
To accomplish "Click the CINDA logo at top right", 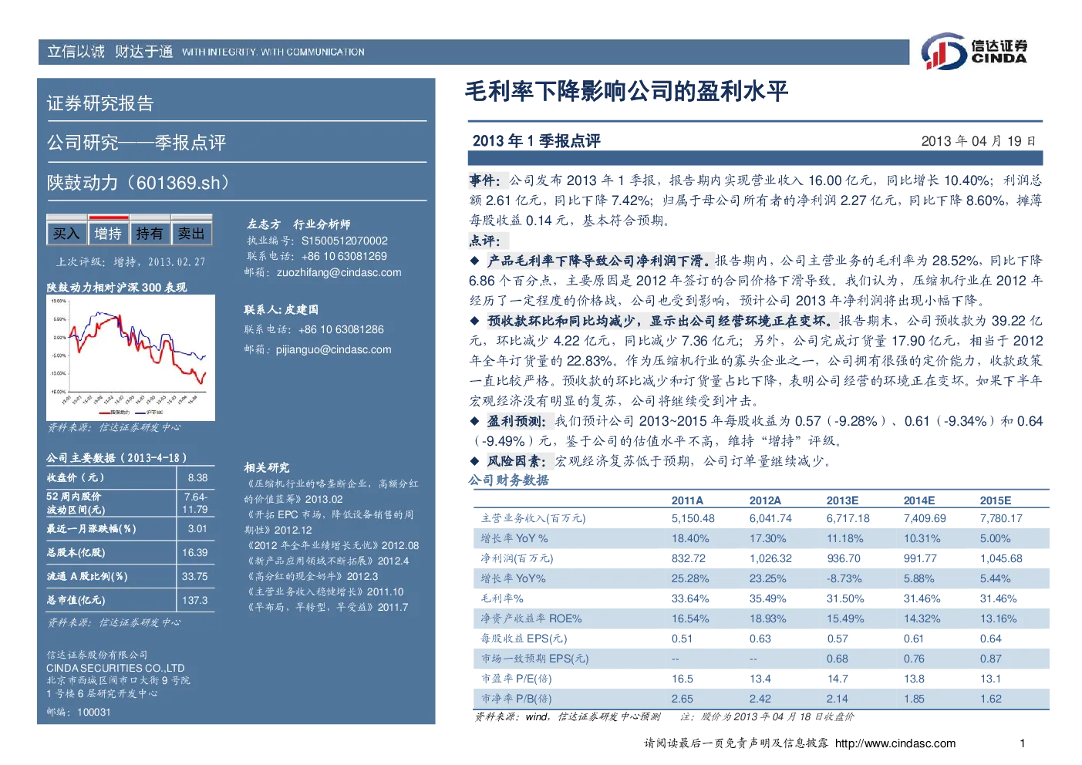I will coord(974,52).
